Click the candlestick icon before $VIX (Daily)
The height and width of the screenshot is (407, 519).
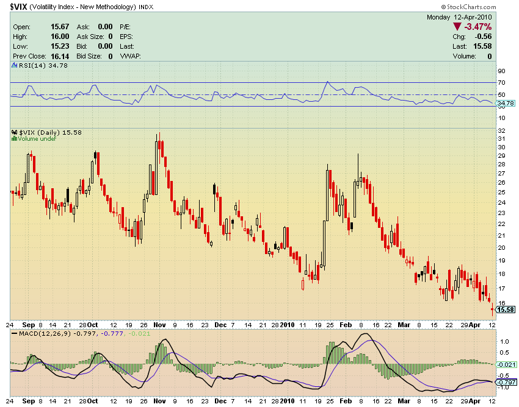click(15, 132)
